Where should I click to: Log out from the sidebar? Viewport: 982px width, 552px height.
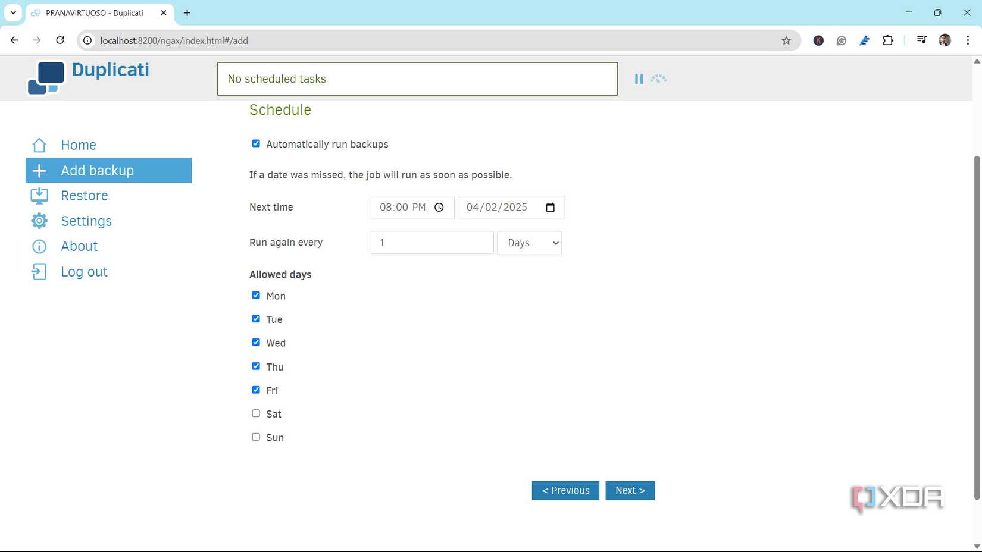click(x=108, y=272)
